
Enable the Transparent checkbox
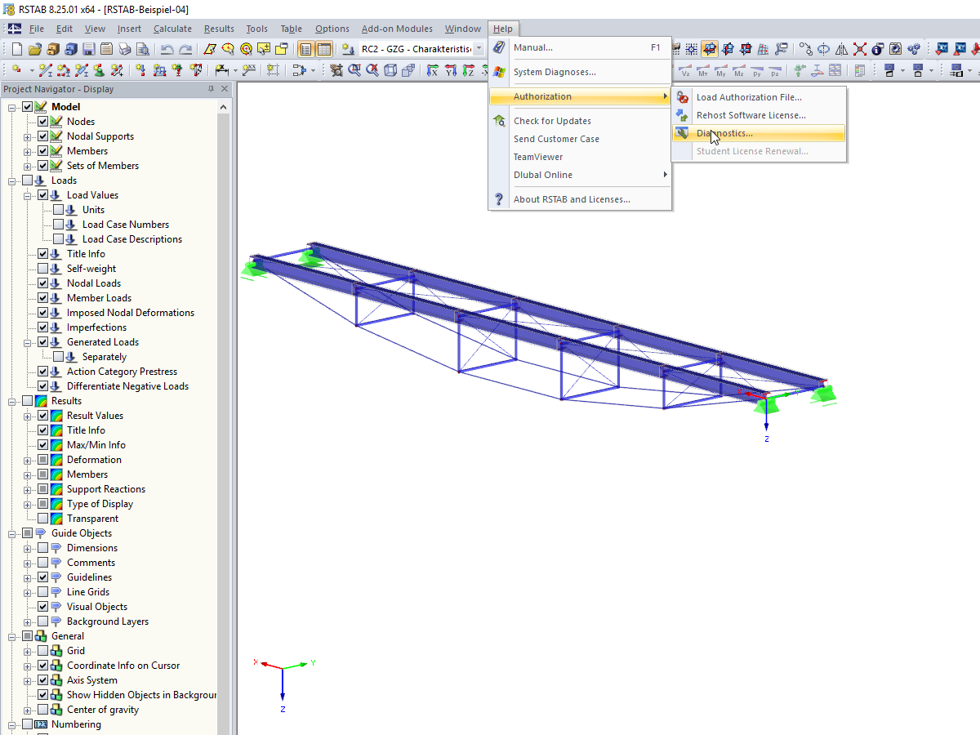tap(43, 519)
